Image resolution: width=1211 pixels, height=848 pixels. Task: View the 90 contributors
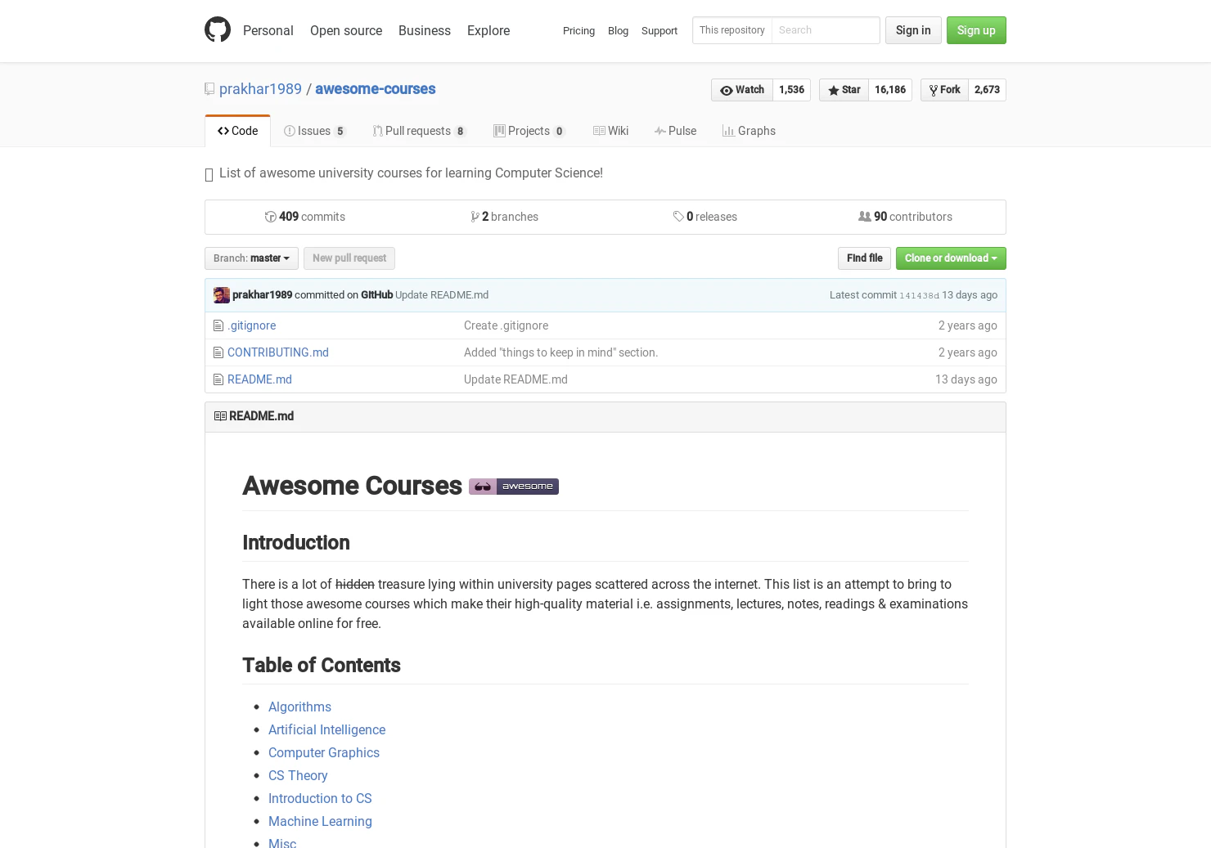[905, 217]
